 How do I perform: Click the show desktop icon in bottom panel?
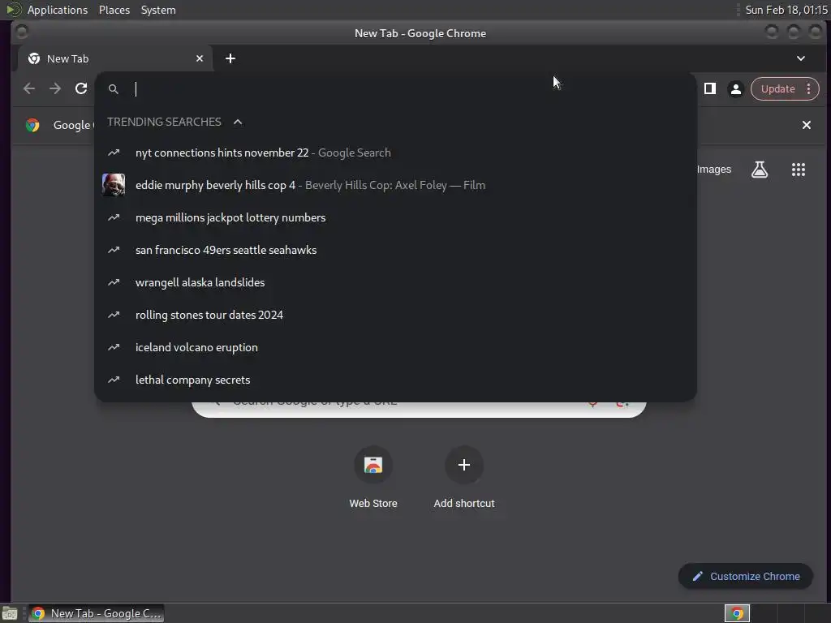(x=10, y=613)
